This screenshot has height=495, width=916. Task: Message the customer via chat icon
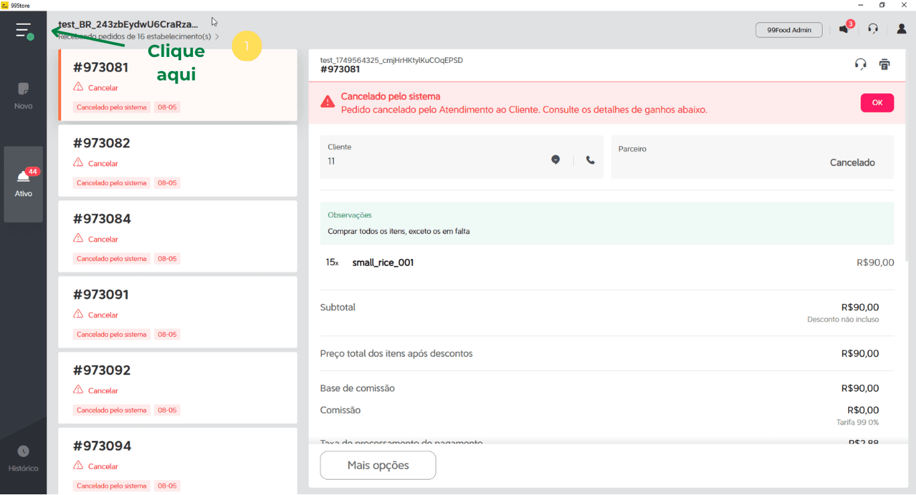(x=555, y=159)
